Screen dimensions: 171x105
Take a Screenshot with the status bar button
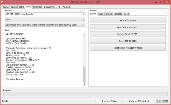point(163,101)
